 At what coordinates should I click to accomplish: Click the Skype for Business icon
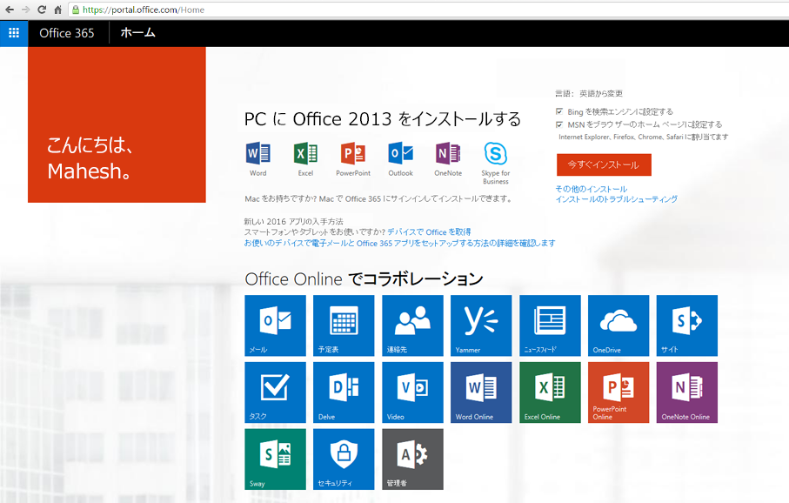coord(495,153)
